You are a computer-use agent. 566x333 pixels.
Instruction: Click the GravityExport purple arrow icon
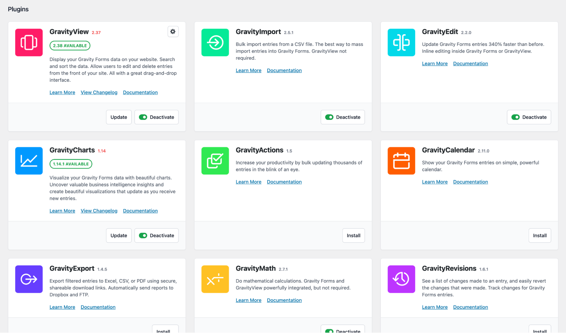click(x=29, y=279)
